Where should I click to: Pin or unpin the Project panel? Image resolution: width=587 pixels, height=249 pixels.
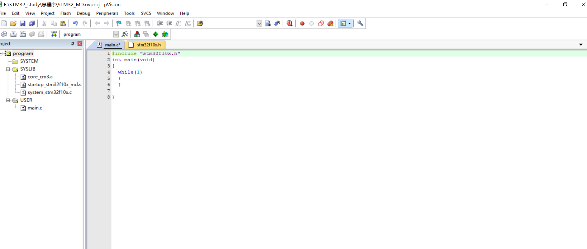pos(73,44)
